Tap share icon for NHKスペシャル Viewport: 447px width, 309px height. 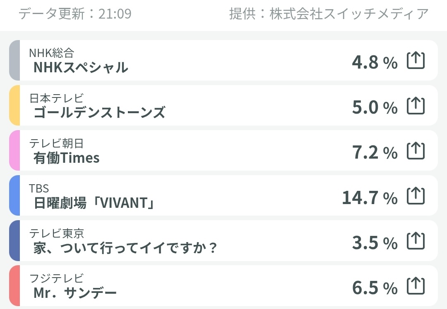(x=416, y=60)
